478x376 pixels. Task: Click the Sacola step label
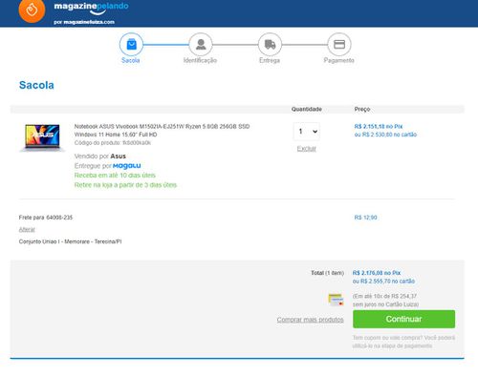[131, 60]
